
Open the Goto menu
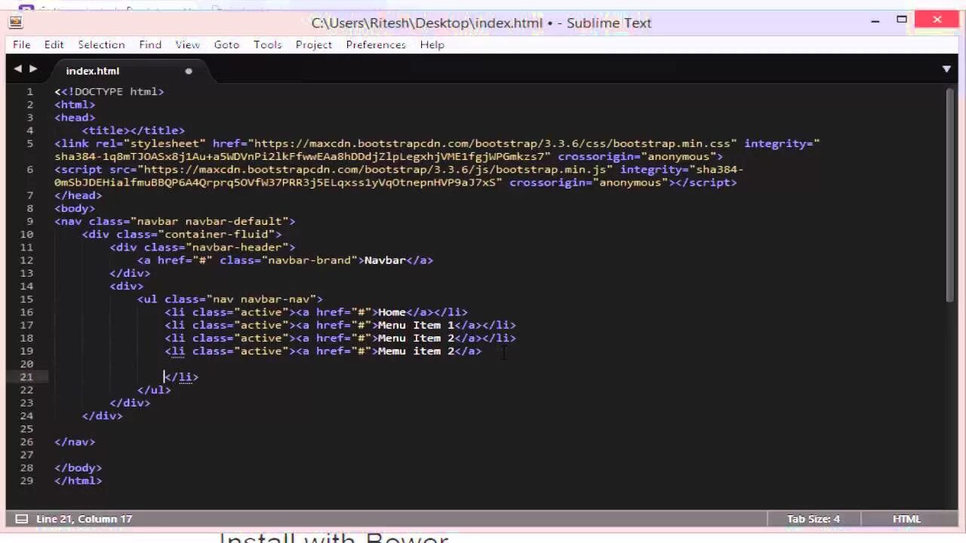coord(226,44)
